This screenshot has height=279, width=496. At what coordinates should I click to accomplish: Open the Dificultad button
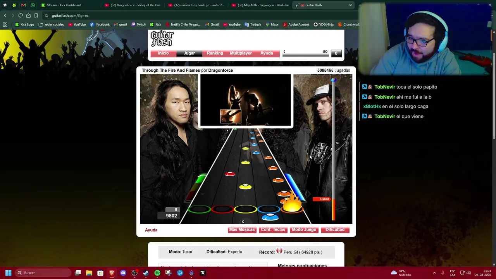(x=335, y=230)
